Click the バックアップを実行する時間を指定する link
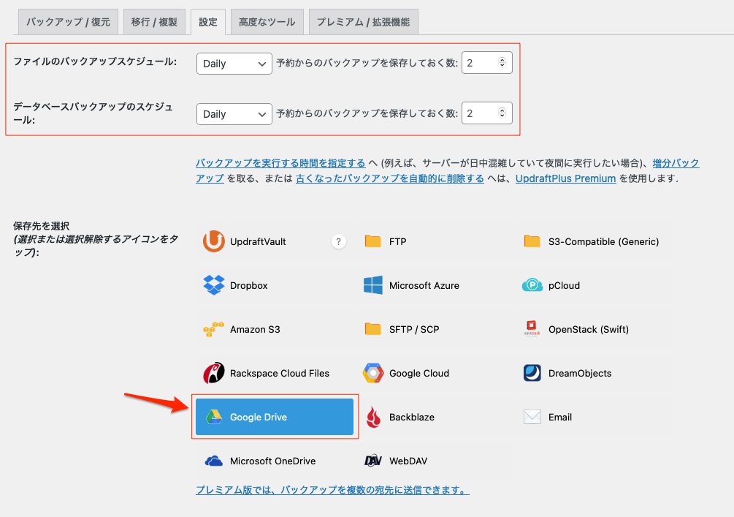 click(280, 162)
